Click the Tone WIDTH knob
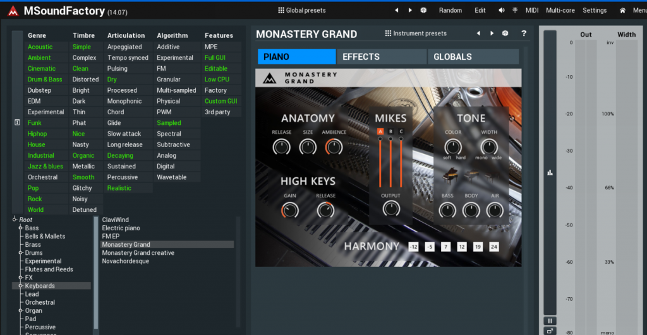 [x=489, y=147]
